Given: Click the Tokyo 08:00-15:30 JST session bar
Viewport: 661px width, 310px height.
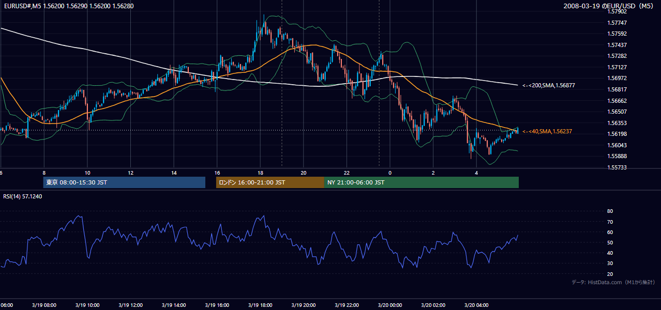Looking at the screenshot, I should 124,182.
